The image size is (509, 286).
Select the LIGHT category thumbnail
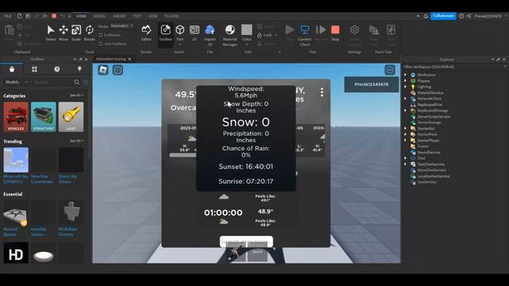pos(71,117)
